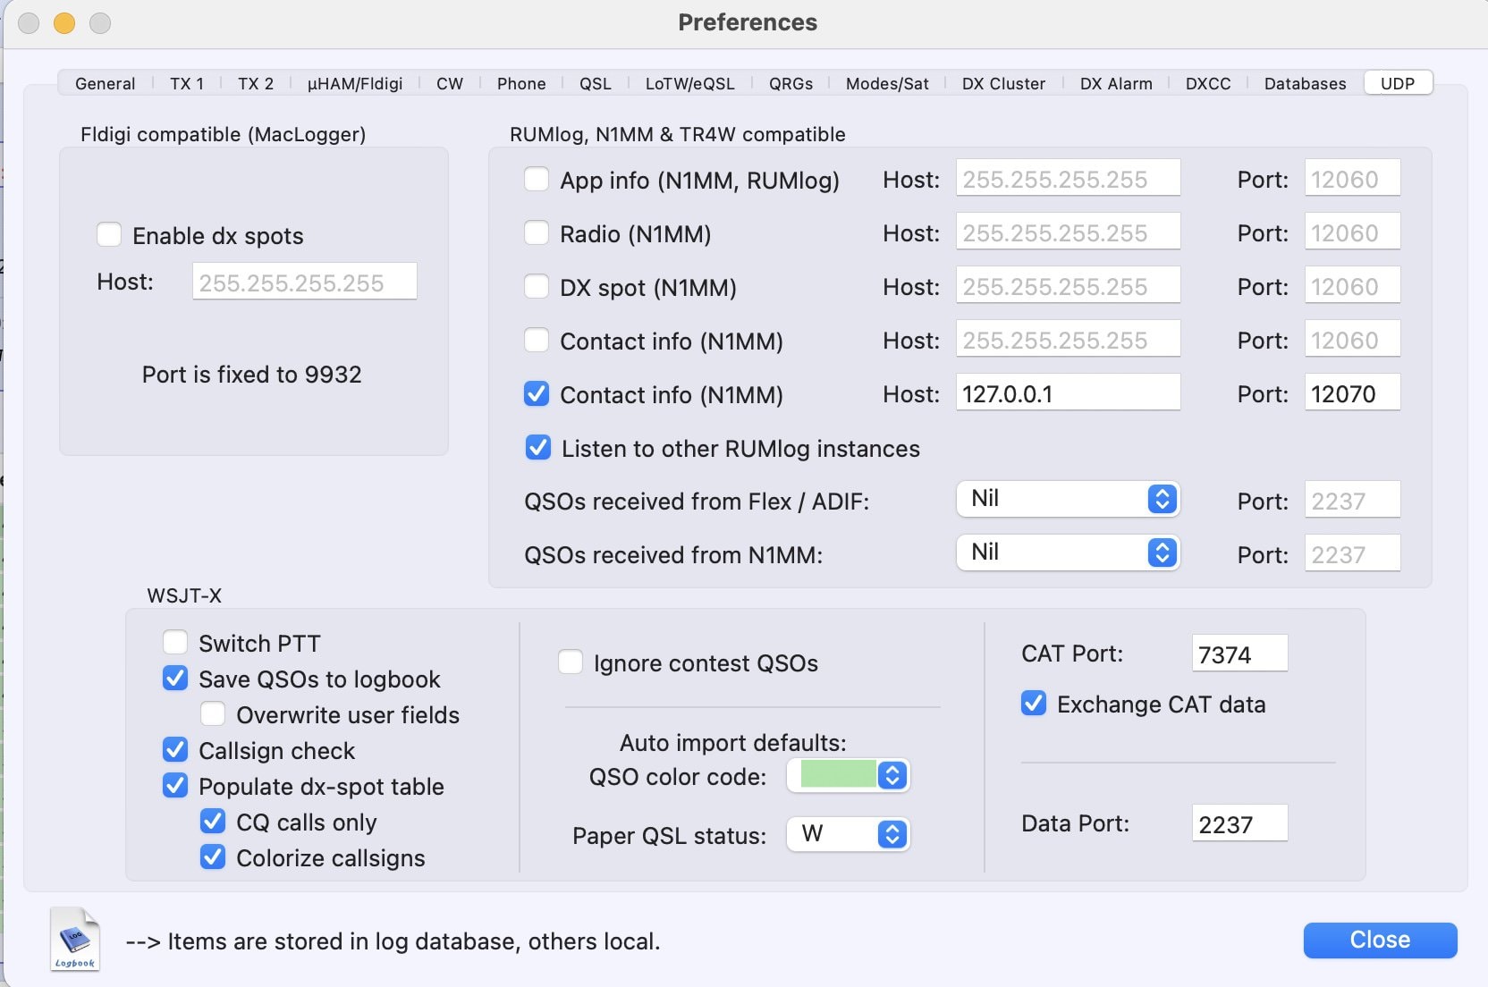Open the LoTW/eQSL tab
1488x987 pixels.
pyautogui.click(x=689, y=83)
